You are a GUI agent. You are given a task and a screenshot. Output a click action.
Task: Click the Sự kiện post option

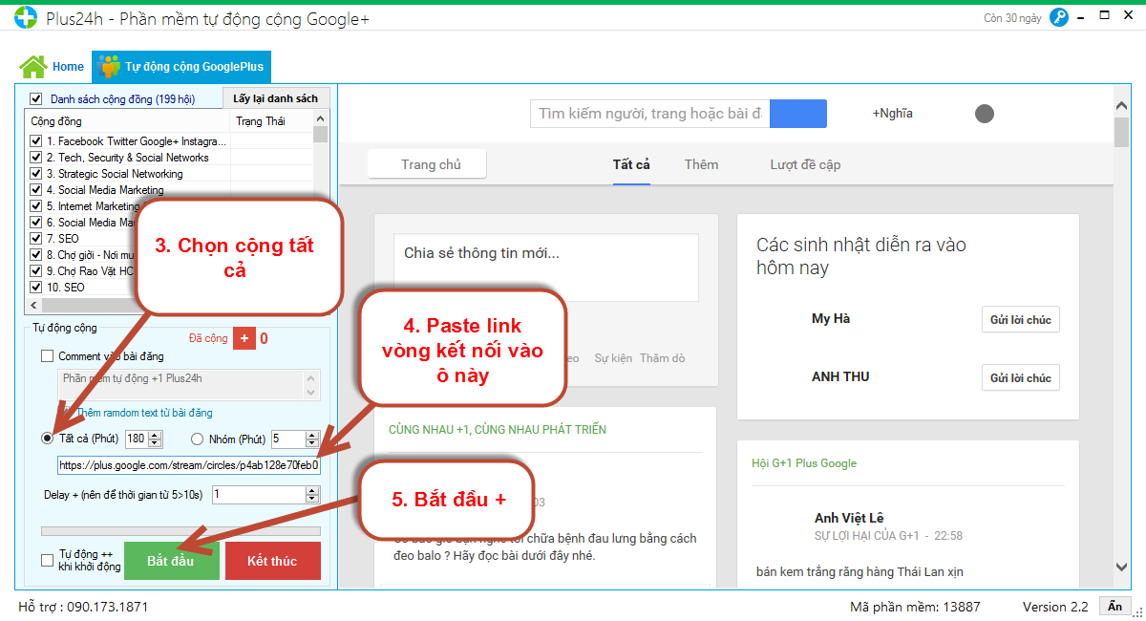point(613,358)
